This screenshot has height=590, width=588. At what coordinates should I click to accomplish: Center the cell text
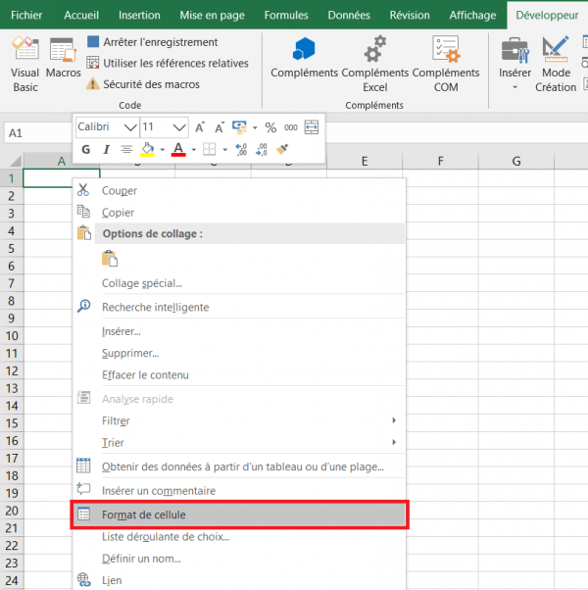(x=126, y=149)
